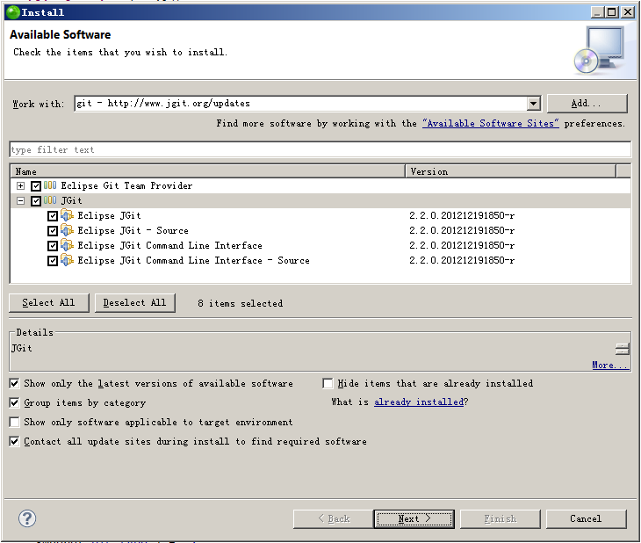Screen dimensions: 641x543
Task: Click Select All button
Action: pyautogui.click(x=48, y=303)
